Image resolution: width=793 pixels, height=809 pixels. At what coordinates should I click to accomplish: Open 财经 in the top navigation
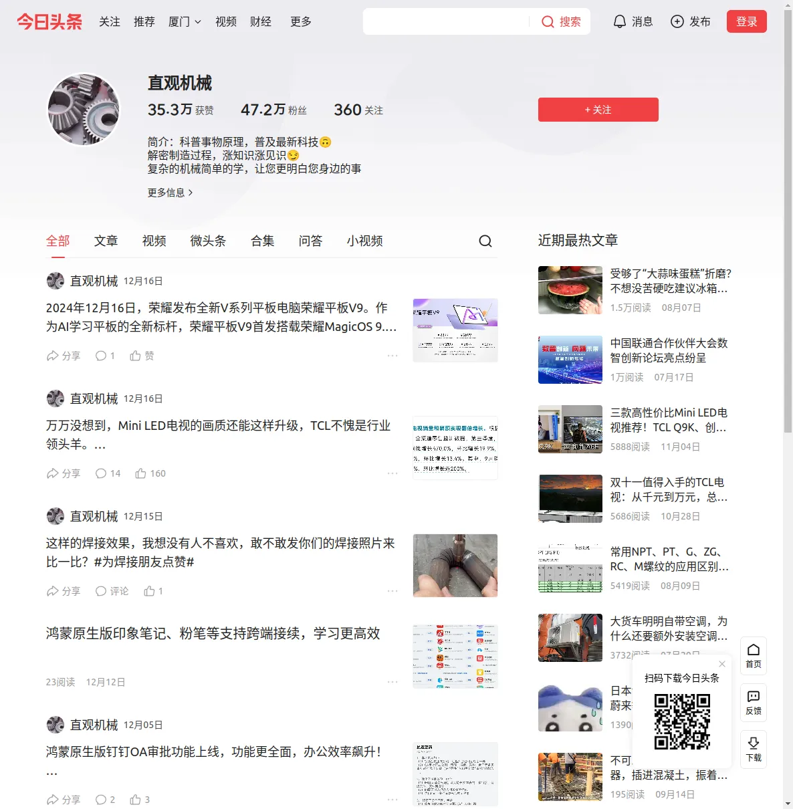click(x=261, y=21)
